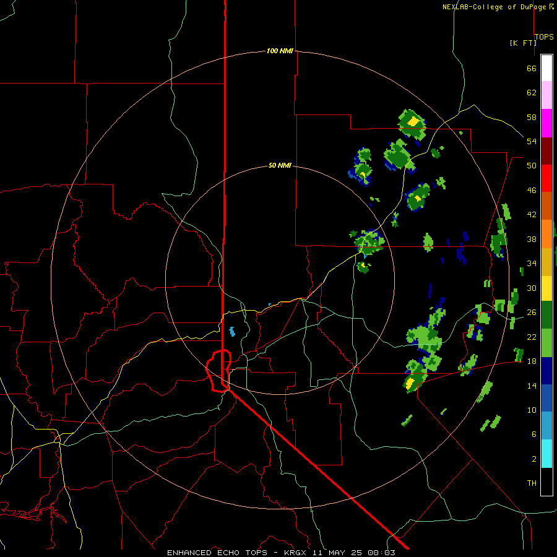Click the '26' legend value

(532, 313)
